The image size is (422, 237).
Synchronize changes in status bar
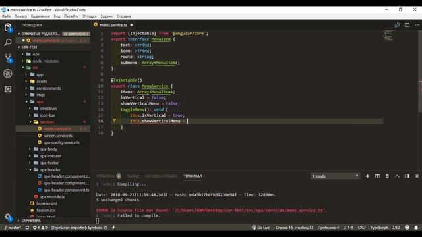pyautogui.click(x=27, y=228)
